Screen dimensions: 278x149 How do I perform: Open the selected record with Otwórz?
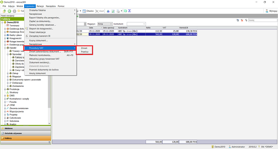tap(88, 11)
